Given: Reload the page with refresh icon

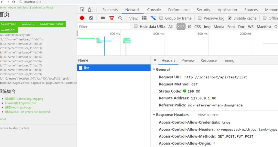Looking at the screenshot, I should point(14,2).
